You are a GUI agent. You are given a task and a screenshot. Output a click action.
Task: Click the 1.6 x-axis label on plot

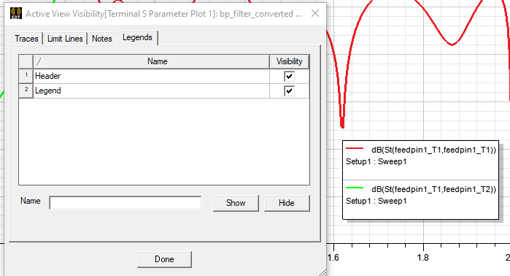coord(333,258)
